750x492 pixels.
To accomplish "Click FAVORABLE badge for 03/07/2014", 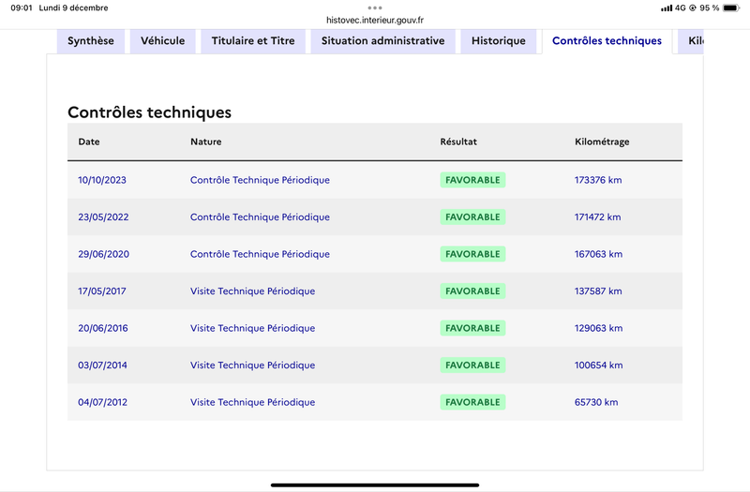I will [472, 365].
